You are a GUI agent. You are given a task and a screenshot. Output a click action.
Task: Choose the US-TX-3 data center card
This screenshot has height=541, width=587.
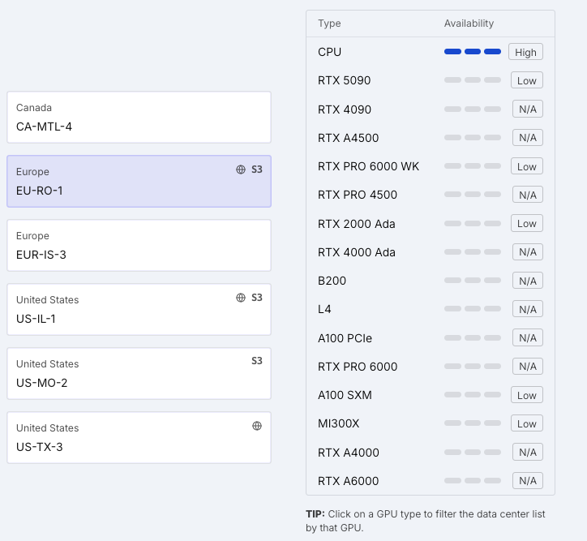pos(139,438)
